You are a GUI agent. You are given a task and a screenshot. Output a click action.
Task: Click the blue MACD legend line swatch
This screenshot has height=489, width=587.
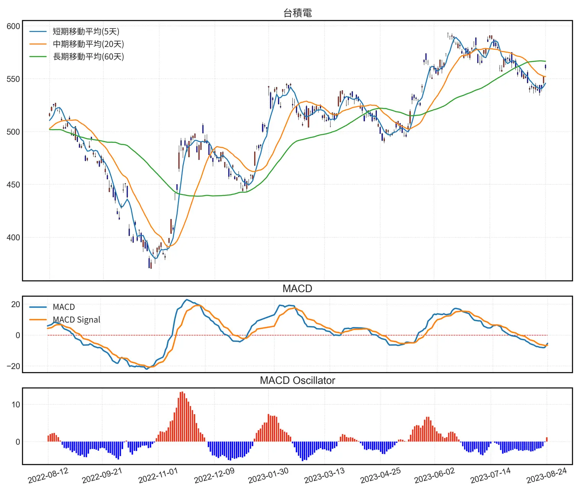(38, 307)
